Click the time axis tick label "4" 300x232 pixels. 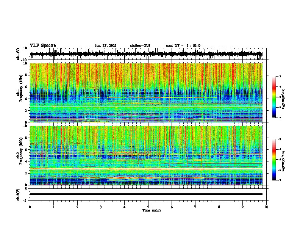tap(124, 207)
